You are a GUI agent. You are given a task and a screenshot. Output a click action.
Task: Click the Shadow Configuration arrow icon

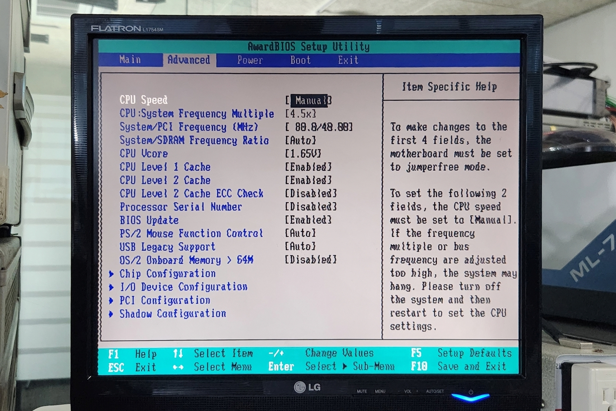(111, 314)
